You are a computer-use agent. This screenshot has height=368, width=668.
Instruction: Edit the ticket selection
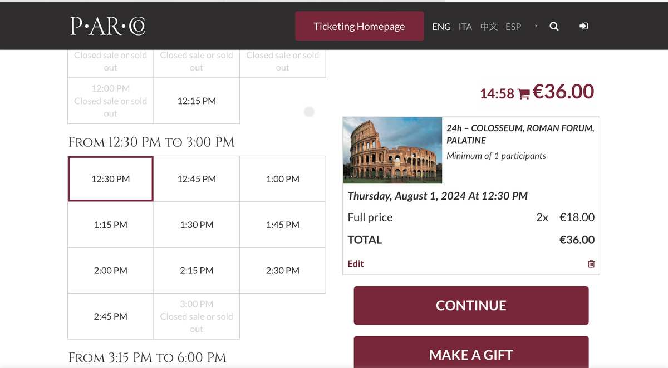[x=356, y=263]
